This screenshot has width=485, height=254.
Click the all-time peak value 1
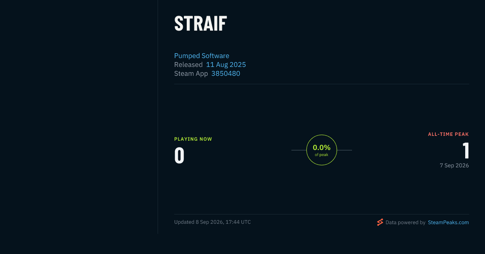[x=466, y=151]
